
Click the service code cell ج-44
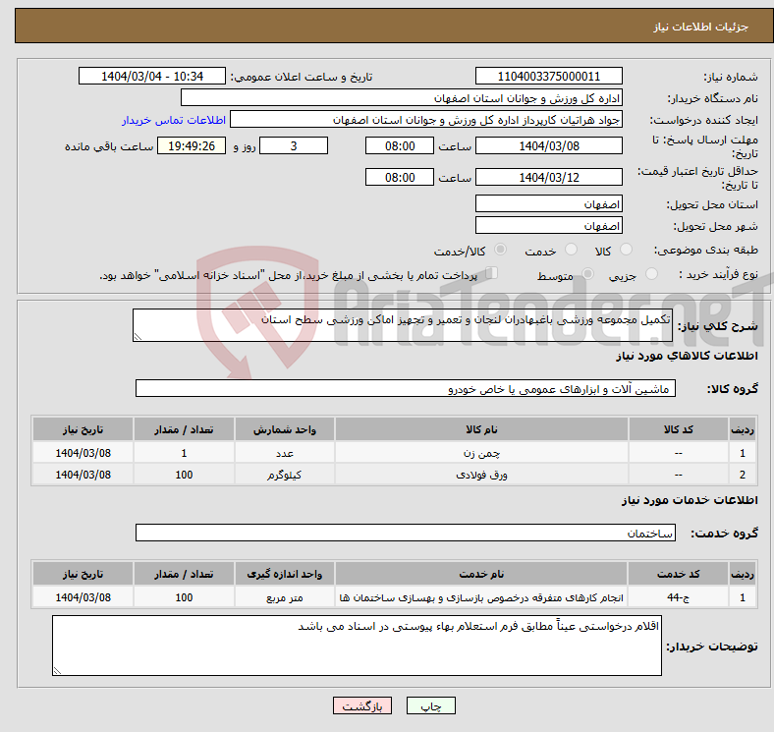pyautogui.click(x=679, y=597)
